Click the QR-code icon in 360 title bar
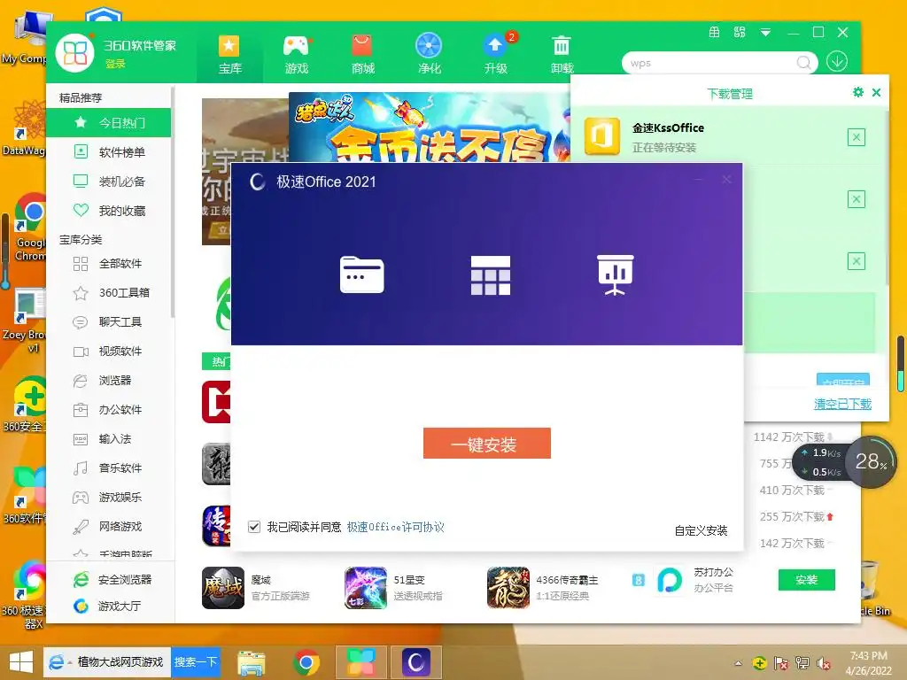The height and width of the screenshot is (680, 907). pyautogui.click(x=740, y=33)
